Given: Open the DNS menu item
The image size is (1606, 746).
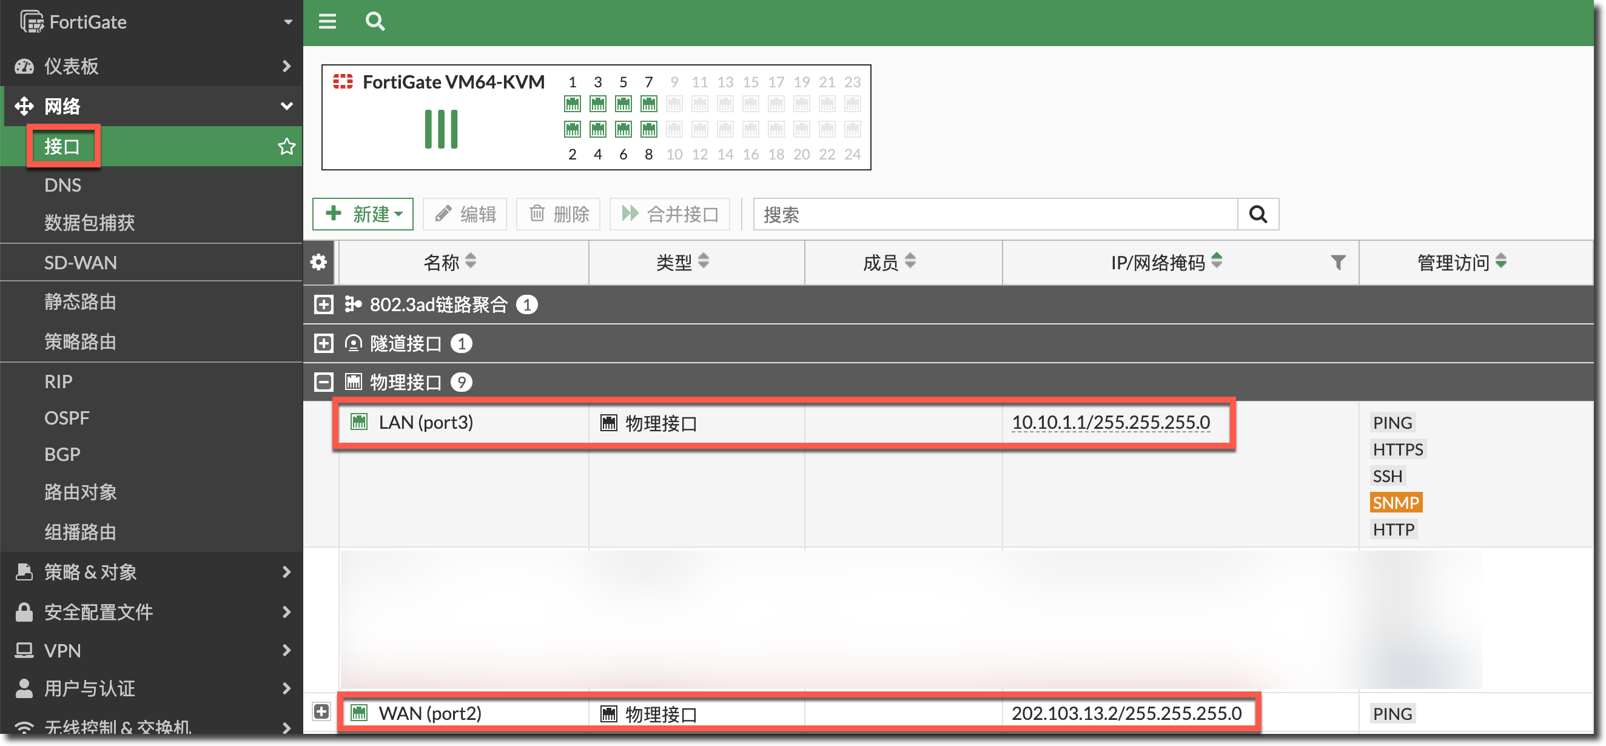Looking at the screenshot, I should pyautogui.click(x=62, y=185).
